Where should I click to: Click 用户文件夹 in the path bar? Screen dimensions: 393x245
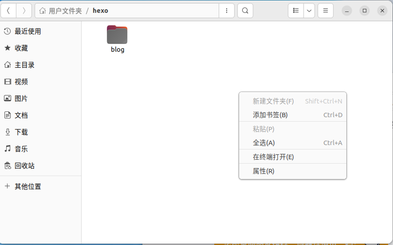(x=65, y=10)
